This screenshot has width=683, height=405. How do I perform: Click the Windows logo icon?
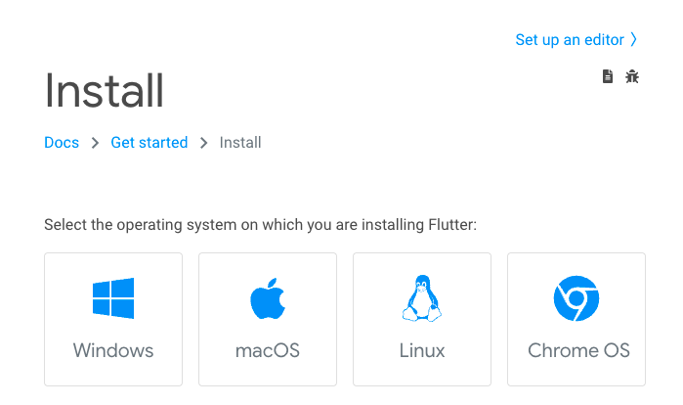click(113, 298)
